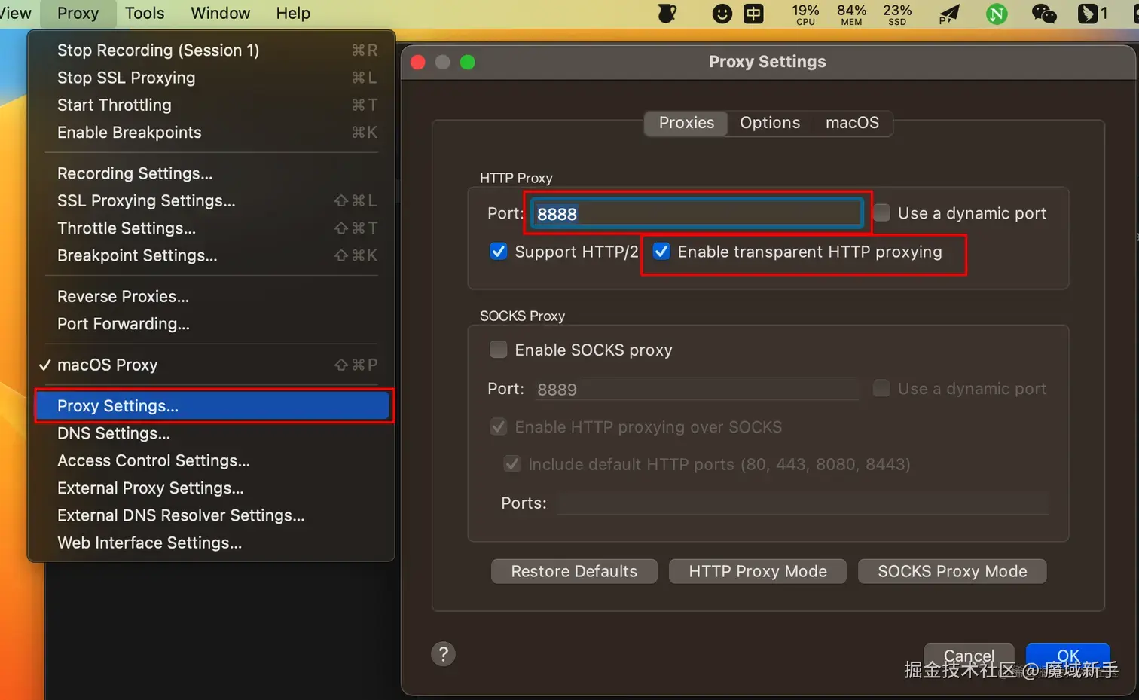
Task: Open the Proxy menu in menu bar
Action: coord(78,14)
